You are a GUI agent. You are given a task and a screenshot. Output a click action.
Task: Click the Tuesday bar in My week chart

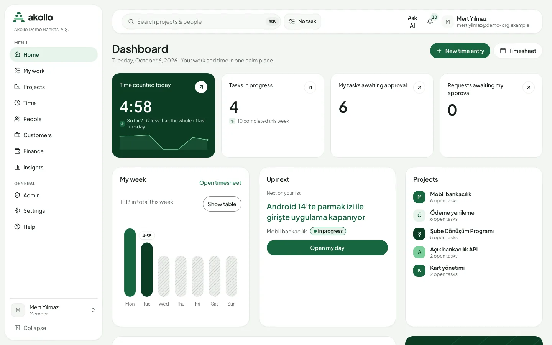(x=147, y=269)
